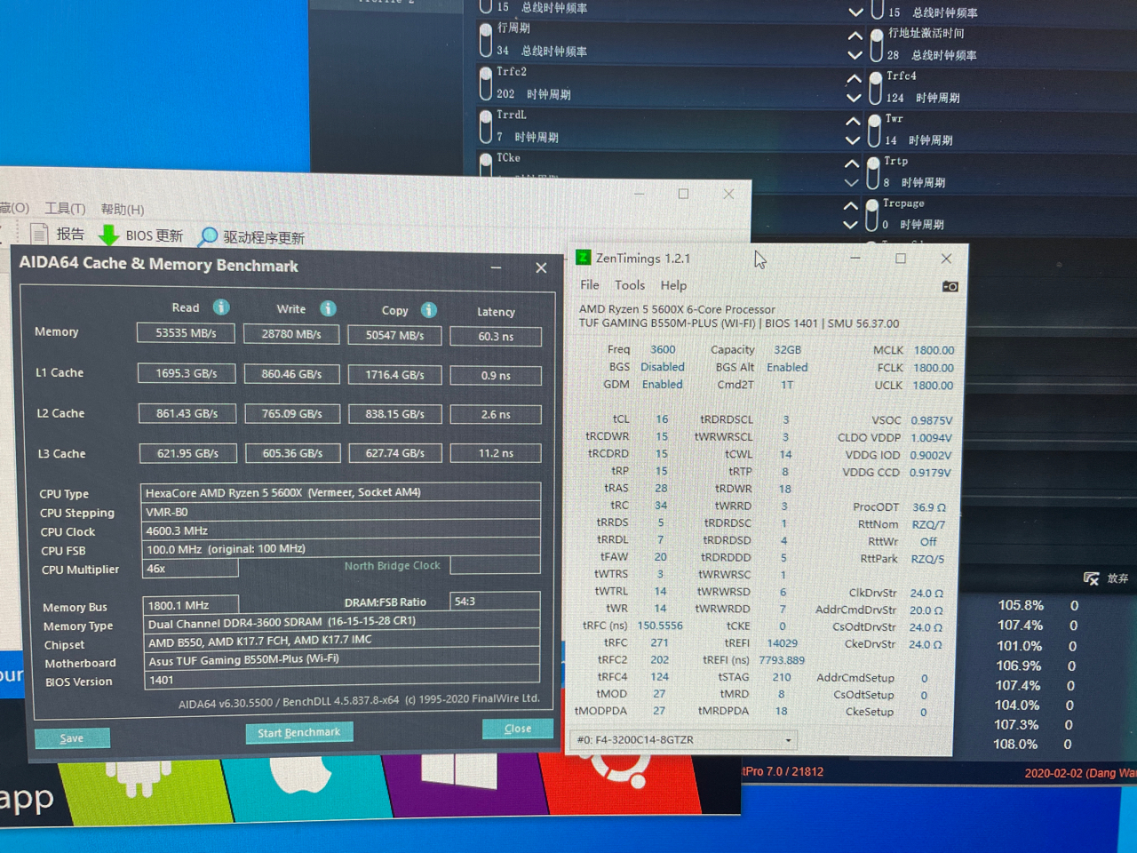
Task: Open the Write info icon in AIDA64
Action: tap(328, 308)
